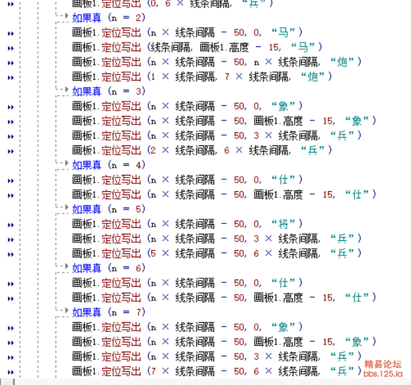
Task: Click gutter arrow beside n × 线条间隔 “炮” line
Action: pyautogui.click(x=10, y=63)
